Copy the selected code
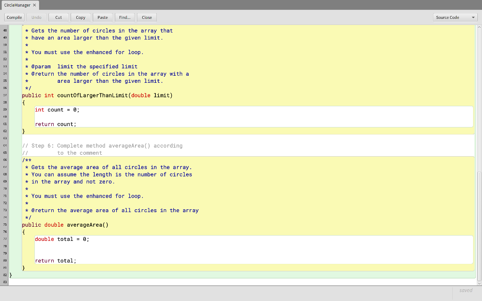The height and width of the screenshot is (301, 482). coord(80,17)
